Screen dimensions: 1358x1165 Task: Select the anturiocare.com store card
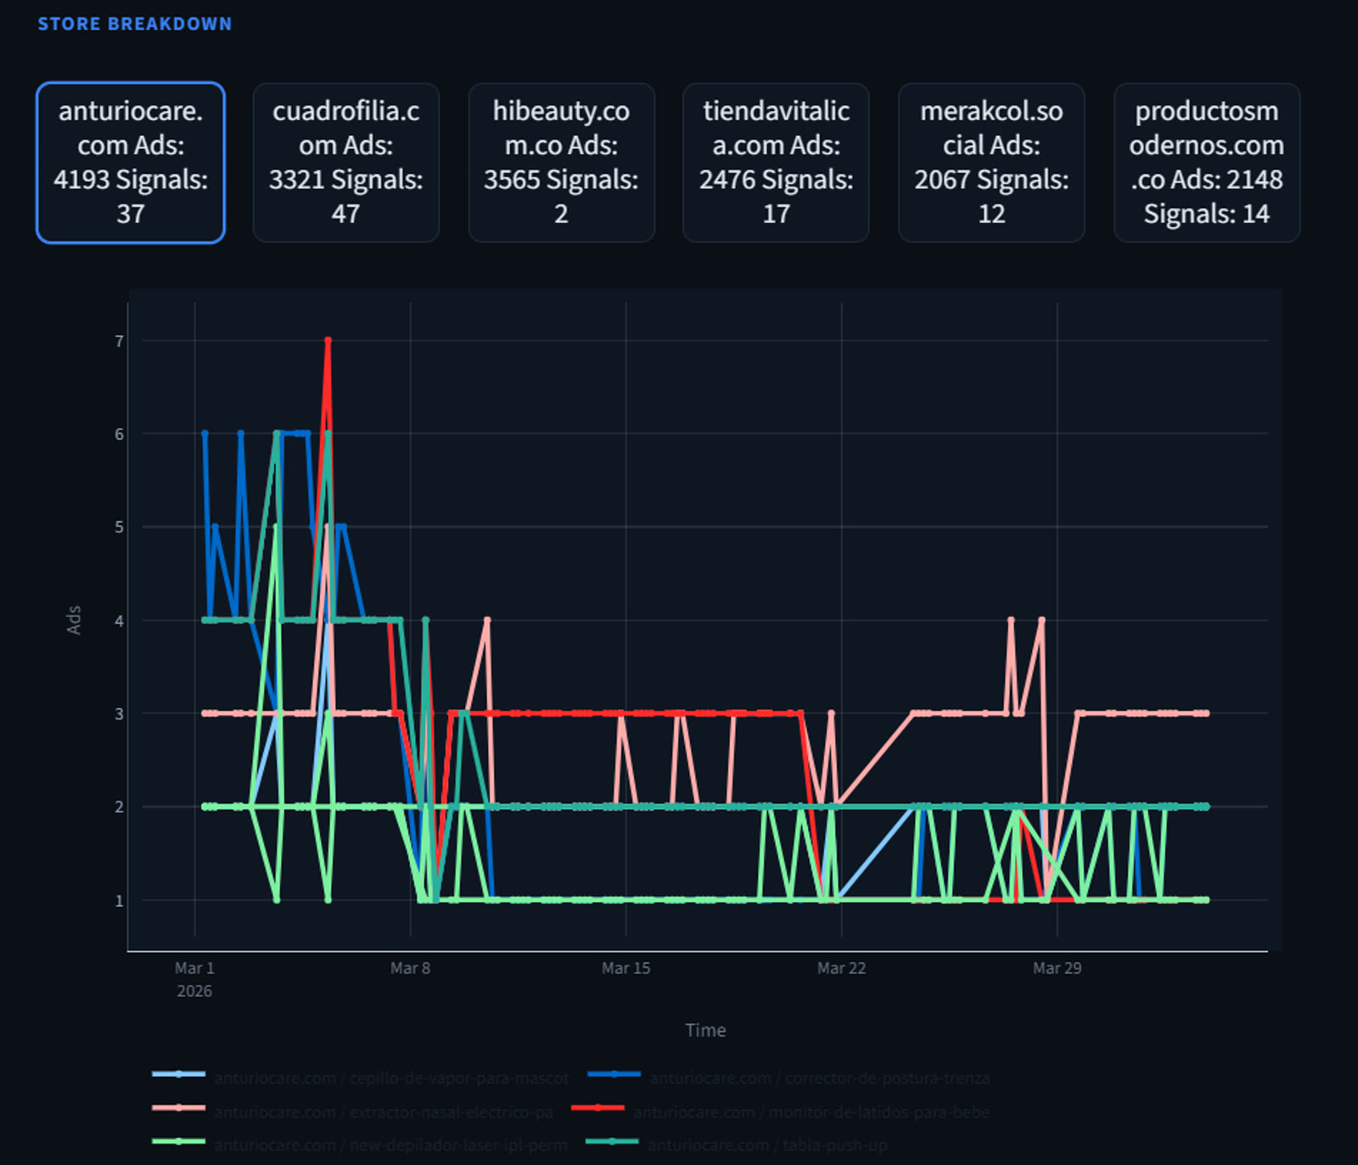click(x=131, y=162)
